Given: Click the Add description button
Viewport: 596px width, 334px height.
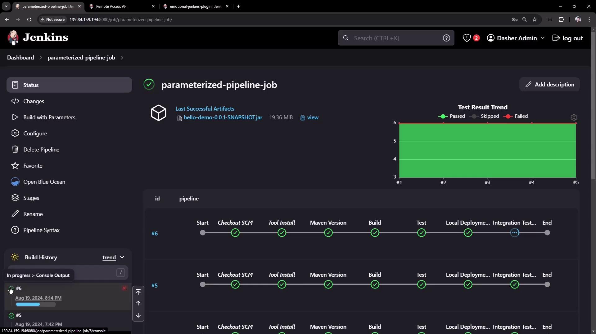Looking at the screenshot, I should [549, 85].
